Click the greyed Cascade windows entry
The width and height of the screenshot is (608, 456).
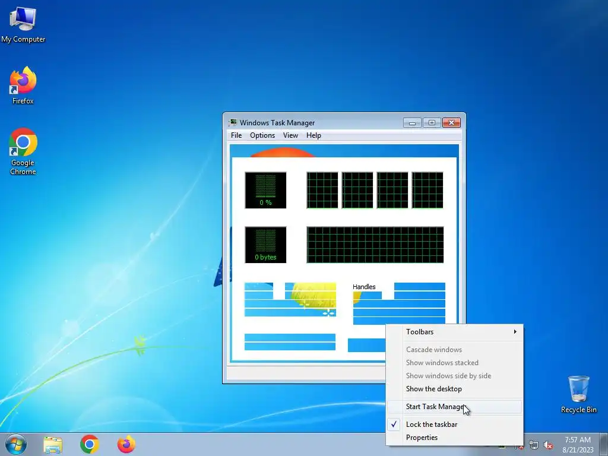[454, 349]
